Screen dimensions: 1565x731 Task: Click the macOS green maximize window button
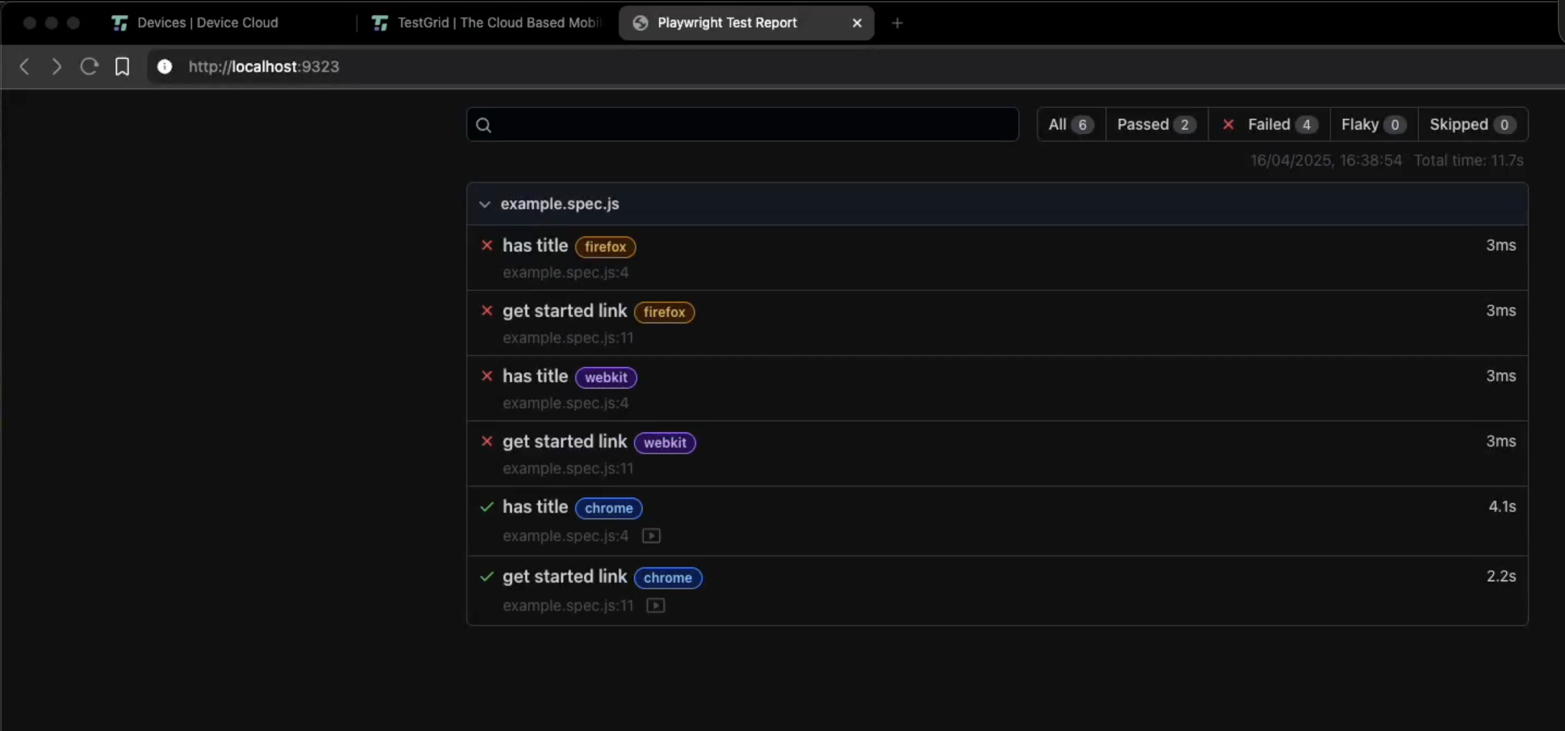click(74, 23)
